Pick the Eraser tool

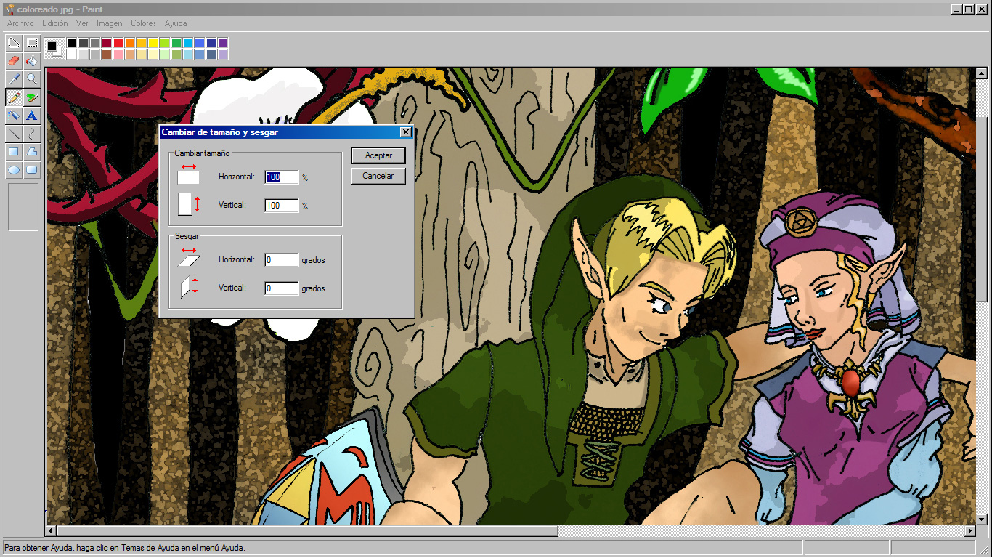[x=14, y=60]
